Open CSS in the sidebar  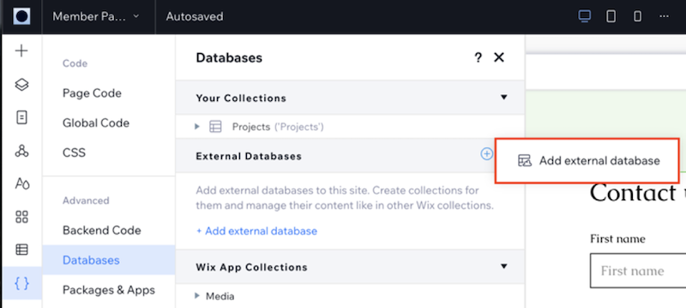pyautogui.click(x=74, y=152)
